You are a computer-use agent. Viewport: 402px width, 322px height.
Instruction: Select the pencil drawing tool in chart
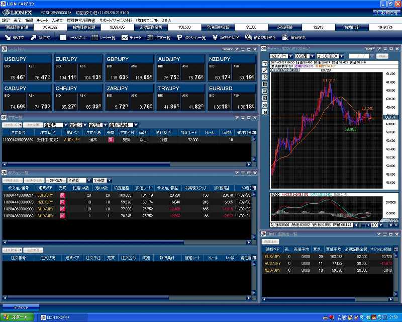click(x=265, y=70)
